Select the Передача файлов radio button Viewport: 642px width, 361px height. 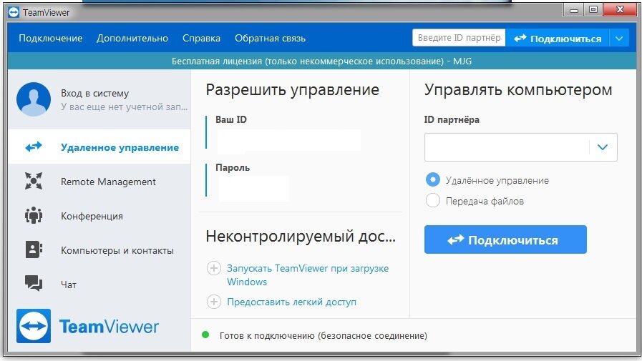tap(433, 200)
